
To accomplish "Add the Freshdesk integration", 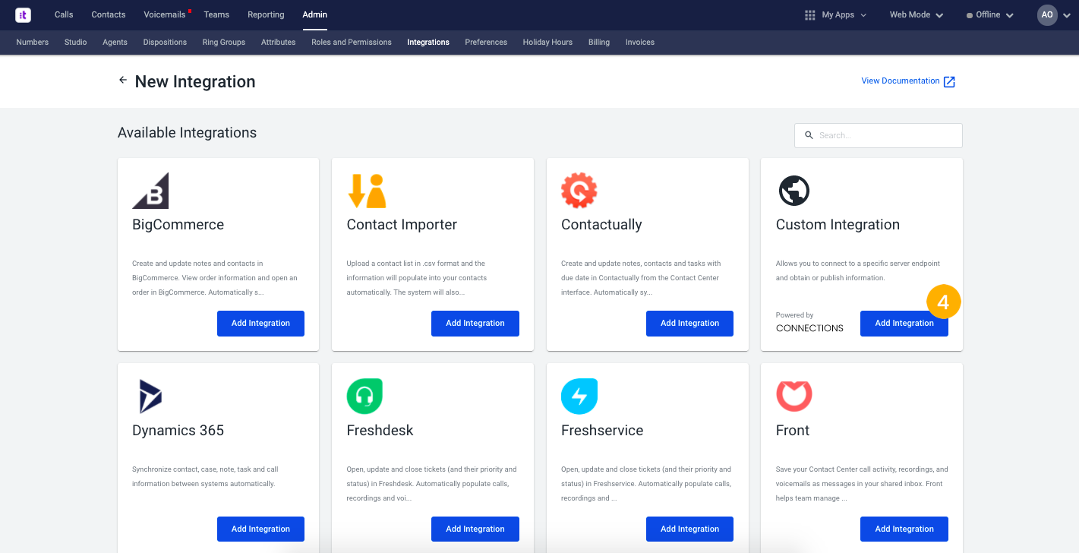I will (475, 529).
